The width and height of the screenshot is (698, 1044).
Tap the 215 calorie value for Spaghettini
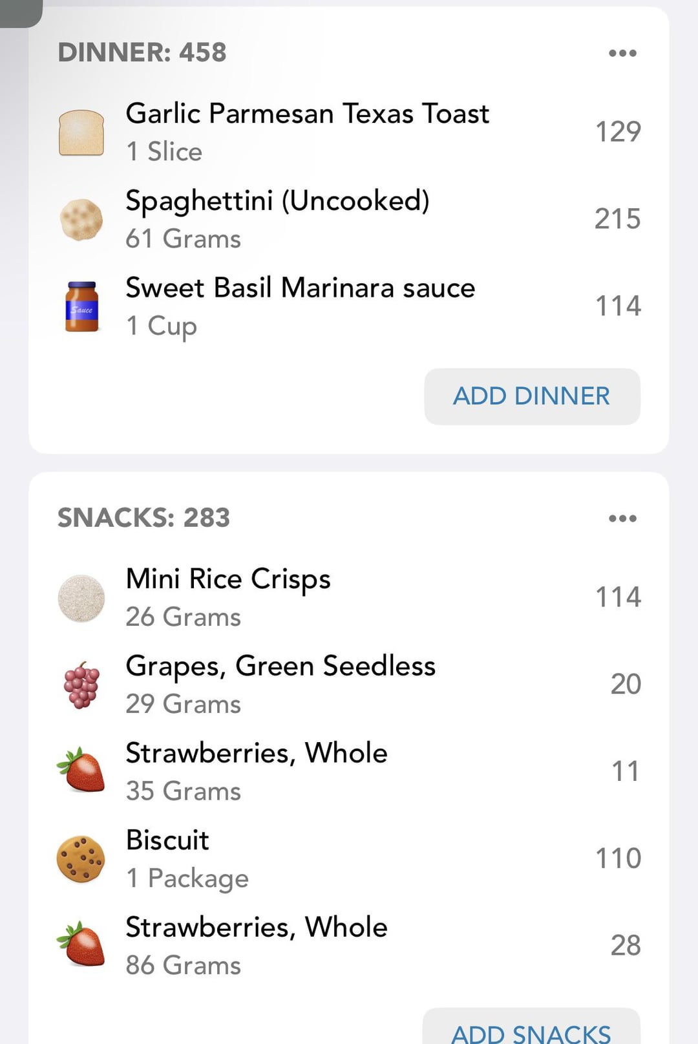[x=618, y=219]
